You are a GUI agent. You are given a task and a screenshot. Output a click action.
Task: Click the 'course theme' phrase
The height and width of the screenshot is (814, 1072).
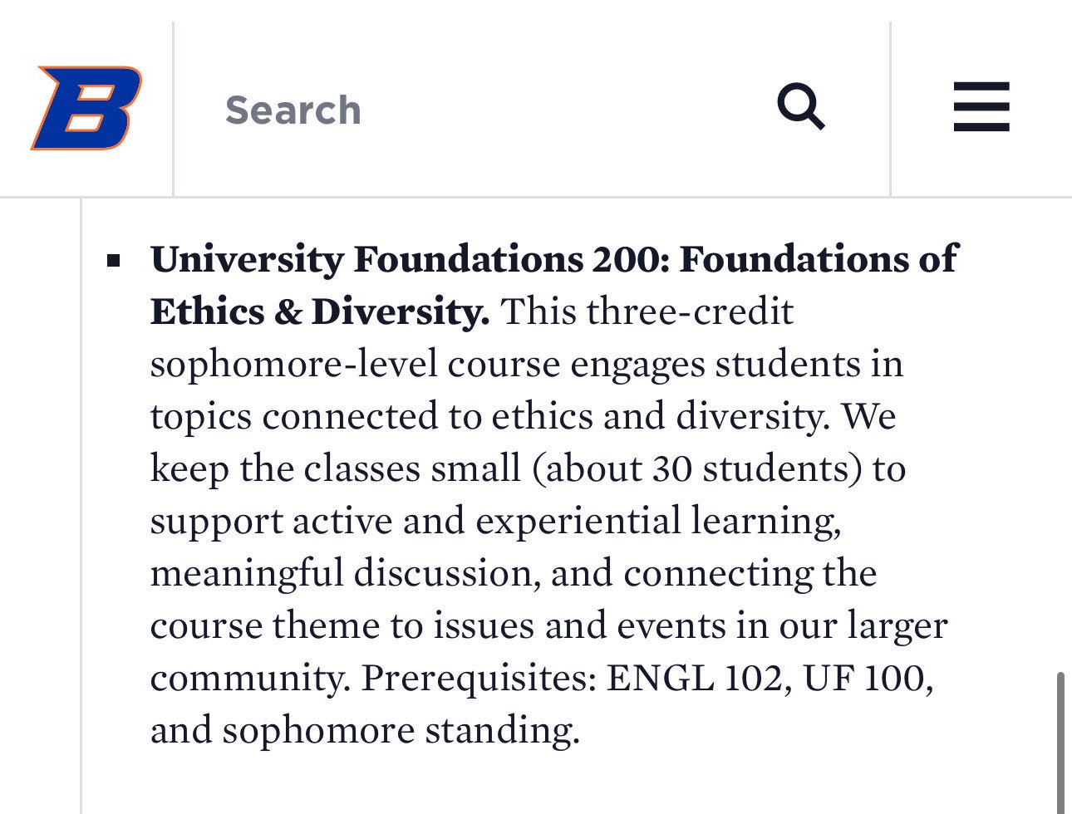[x=264, y=625]
